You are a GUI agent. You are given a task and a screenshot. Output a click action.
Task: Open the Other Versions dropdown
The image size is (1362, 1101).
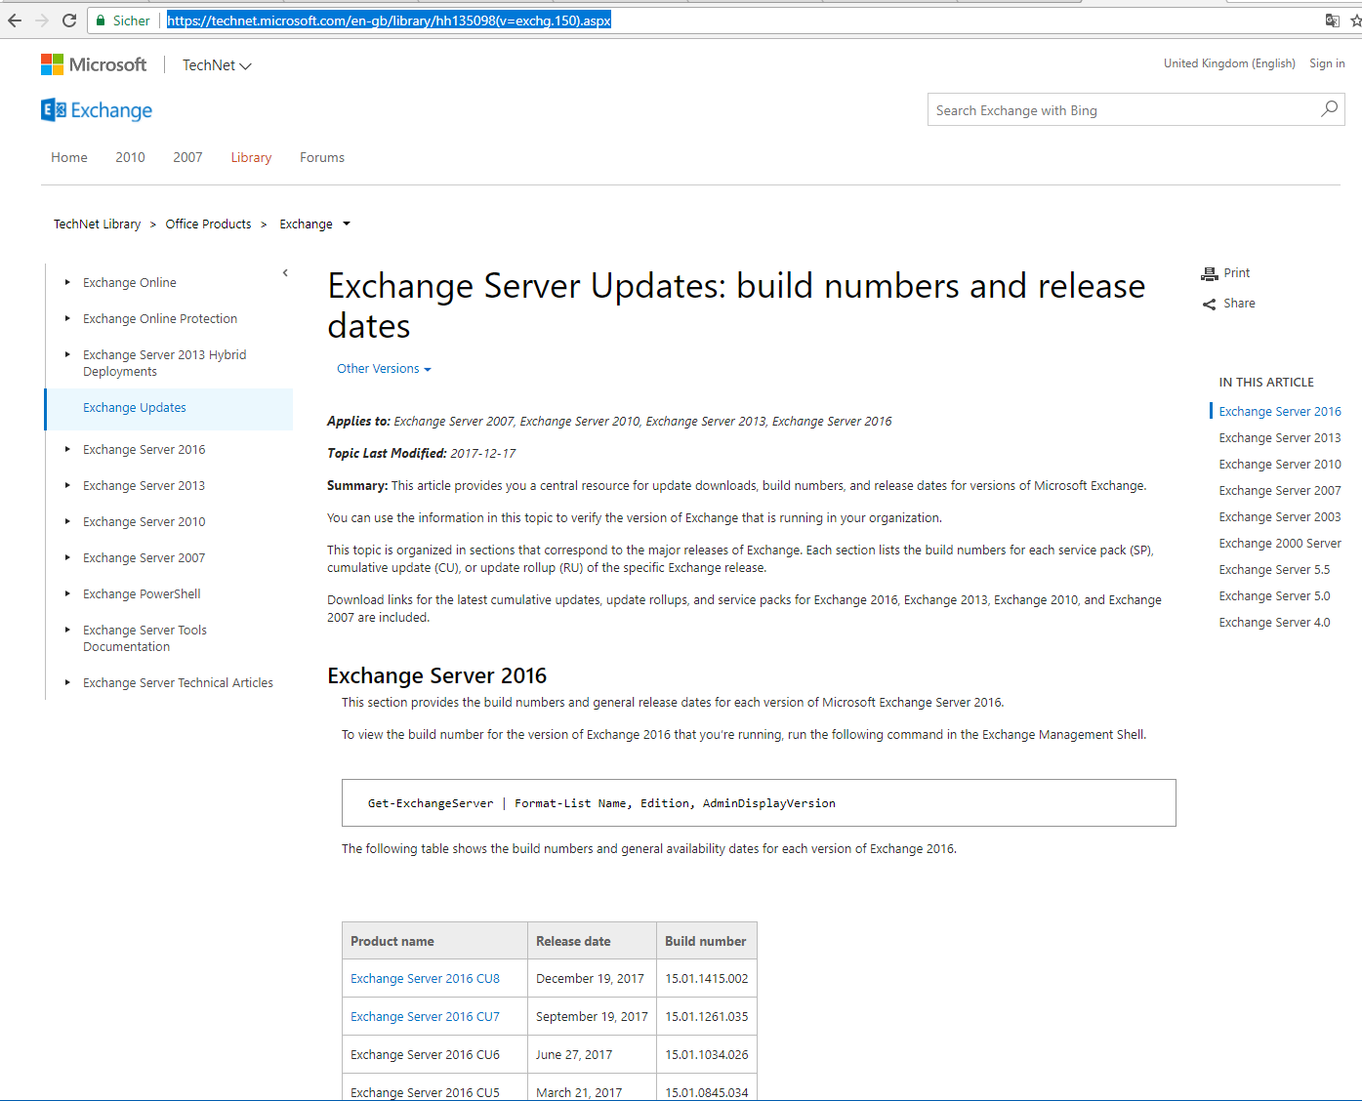384,369
